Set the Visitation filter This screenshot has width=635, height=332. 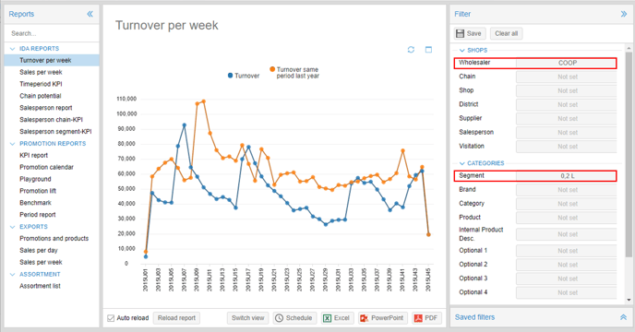click(566, 147)
